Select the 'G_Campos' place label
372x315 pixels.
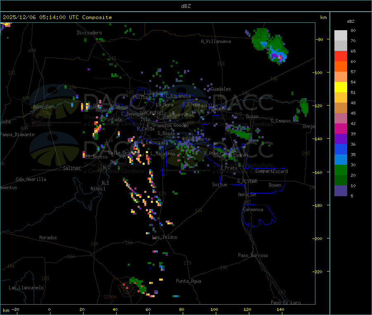(x=281, y=121)
